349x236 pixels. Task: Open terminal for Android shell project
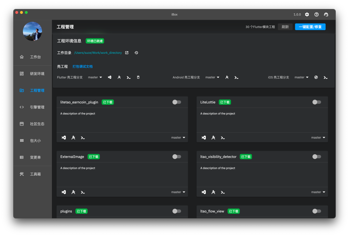click(236, 77)
